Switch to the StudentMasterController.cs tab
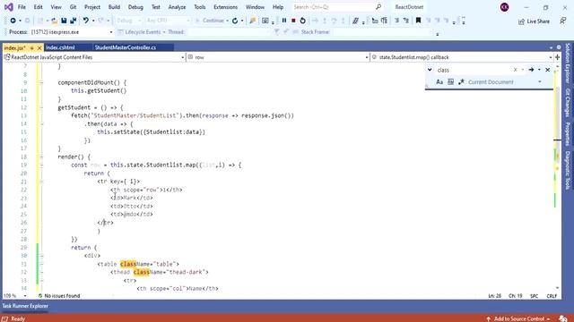 [126, 47]
